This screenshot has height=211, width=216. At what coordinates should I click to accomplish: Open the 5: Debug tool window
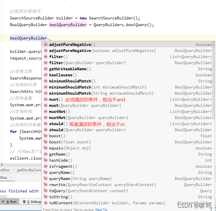point(32,202)
